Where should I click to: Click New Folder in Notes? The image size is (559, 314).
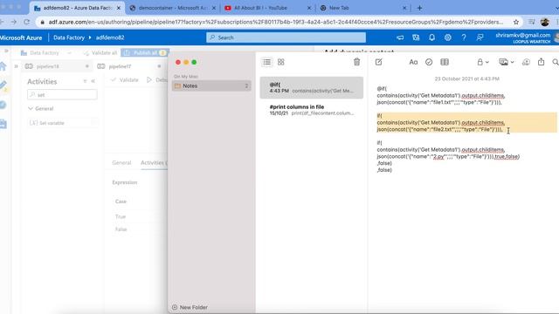pos(190,307)
